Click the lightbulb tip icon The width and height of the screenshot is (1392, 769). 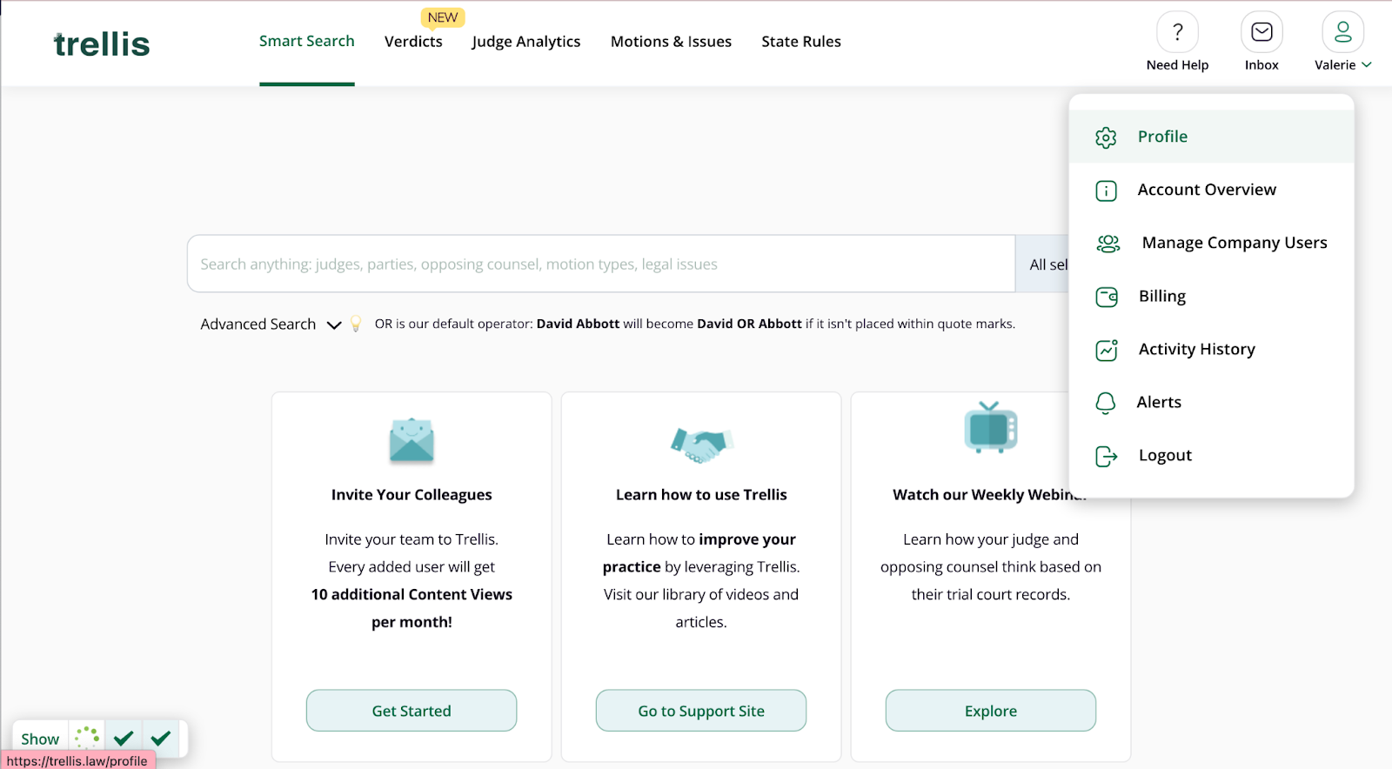click(355, 324)
